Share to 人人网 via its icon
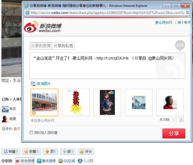Screen dimensions: 193x165 (80, 161)
